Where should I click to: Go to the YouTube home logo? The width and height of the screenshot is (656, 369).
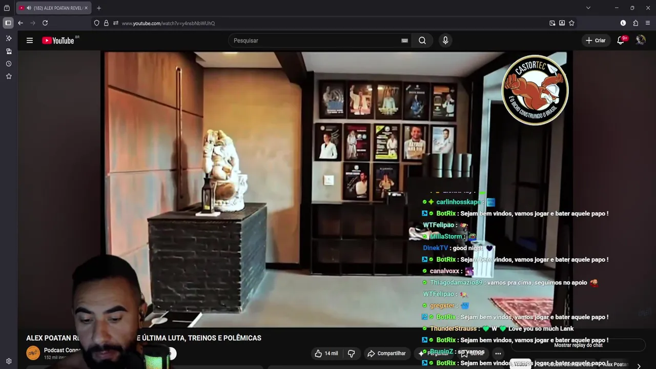[x=58, y=40]
